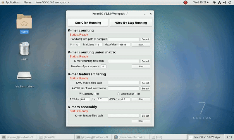Click the MinValue field showing 2

(100, 45)
